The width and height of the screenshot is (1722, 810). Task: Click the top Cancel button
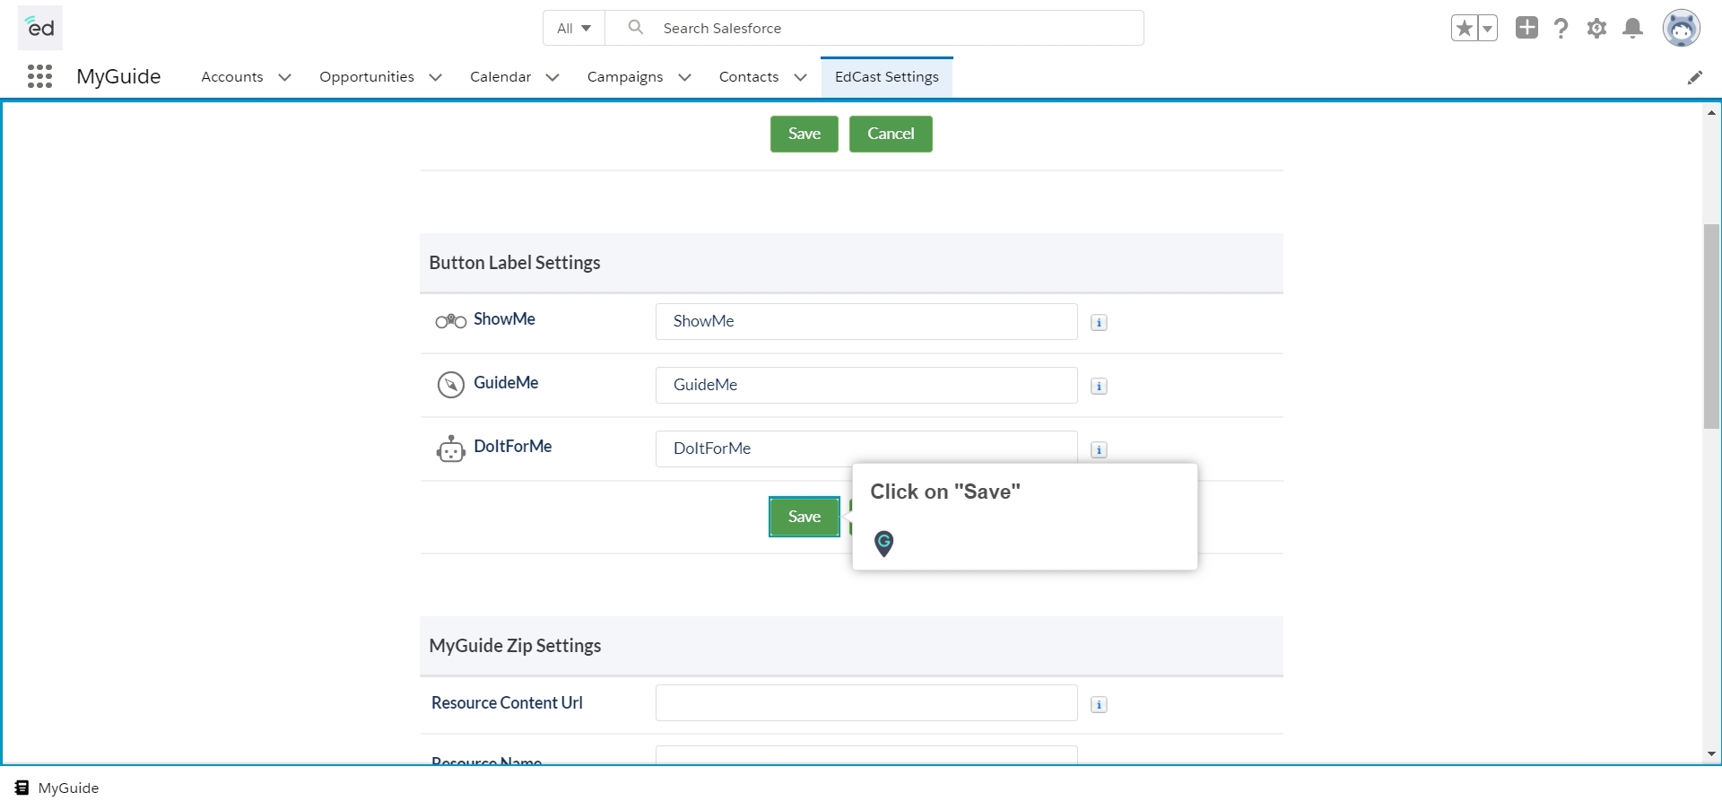coord(891,134)
